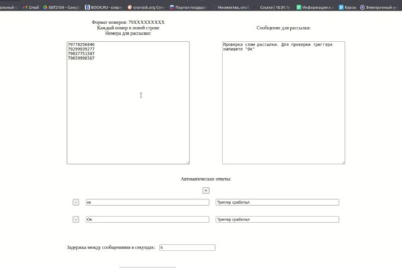The image size is (402, 268).
Task: Click phone number 79659996567
Action: coord(81,58)
